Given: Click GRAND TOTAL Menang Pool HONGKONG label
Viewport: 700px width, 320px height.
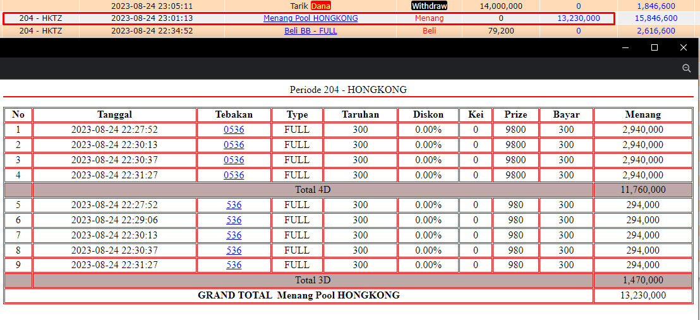Looking at the screenshot, I should pyautogui.click(x=299, y=295).
